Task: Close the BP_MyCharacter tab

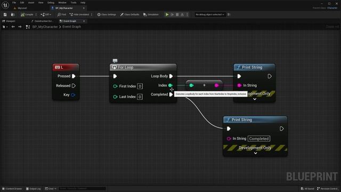Action: 84,8
